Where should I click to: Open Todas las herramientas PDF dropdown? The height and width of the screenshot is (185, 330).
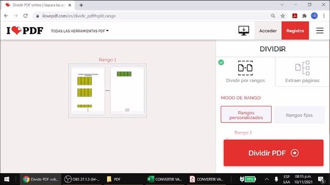tap(79, 31)
